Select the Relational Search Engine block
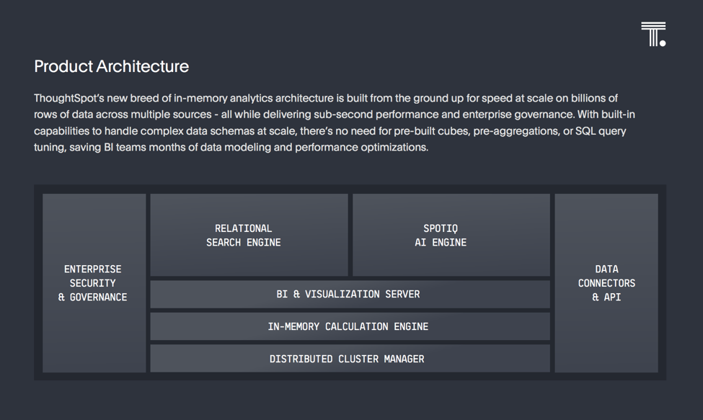 point(249,235)
